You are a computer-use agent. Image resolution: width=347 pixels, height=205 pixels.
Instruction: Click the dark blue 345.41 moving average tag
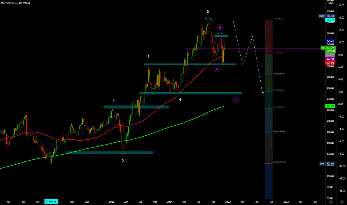point(330,41)
